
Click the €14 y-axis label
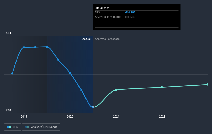pyautogui.click(x=9, y=33)
